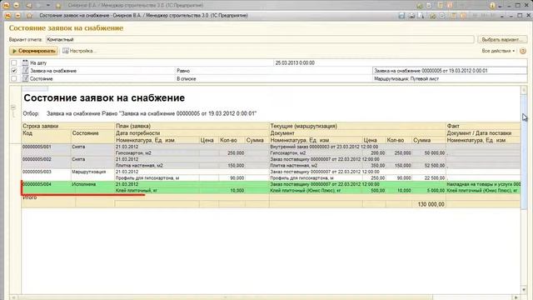
Task: Click the date value 25.03.2013 0:00:00
Action: click(295, 63)
